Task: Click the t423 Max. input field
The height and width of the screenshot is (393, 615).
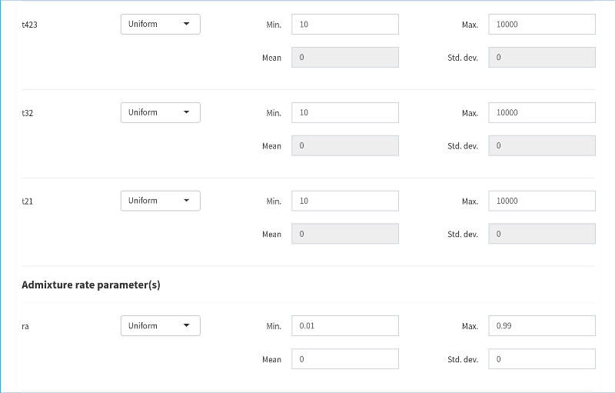Action: coord(541,25)
